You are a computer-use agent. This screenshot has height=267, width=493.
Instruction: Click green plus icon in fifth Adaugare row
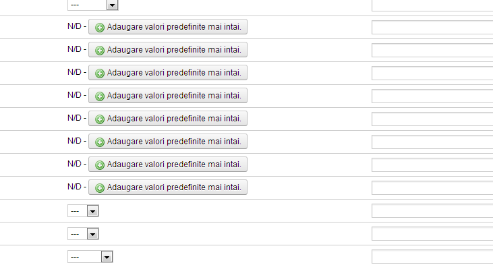[x=100, y=119]
